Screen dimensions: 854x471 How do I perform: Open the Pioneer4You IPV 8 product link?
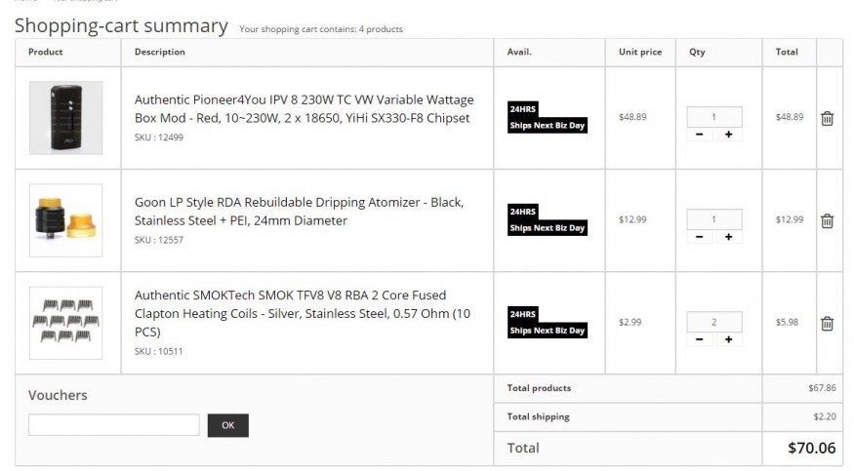(x=304, y=108)
